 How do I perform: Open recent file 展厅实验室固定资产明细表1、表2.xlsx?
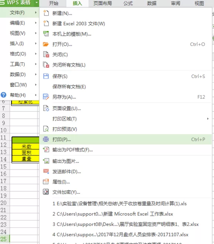pyautogui.click(x=126, y=224)
